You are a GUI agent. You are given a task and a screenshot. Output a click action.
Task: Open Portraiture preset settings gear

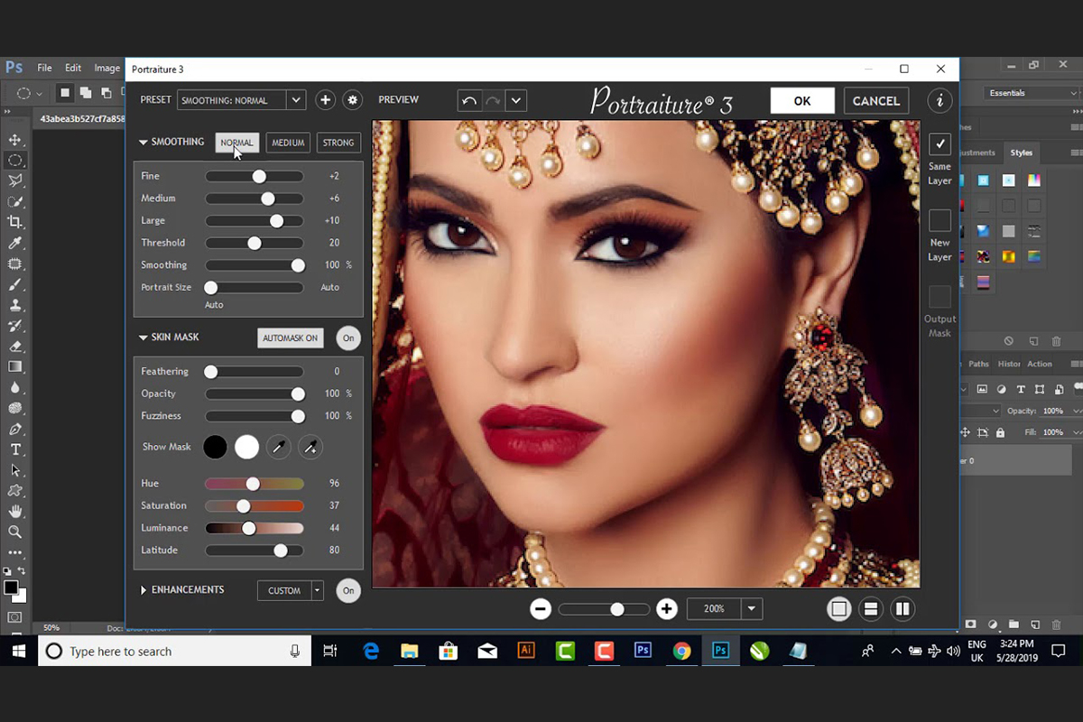click(353, 100)
